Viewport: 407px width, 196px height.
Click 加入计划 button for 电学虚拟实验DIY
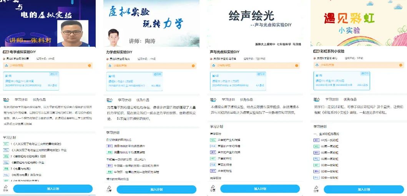[53, 189]
